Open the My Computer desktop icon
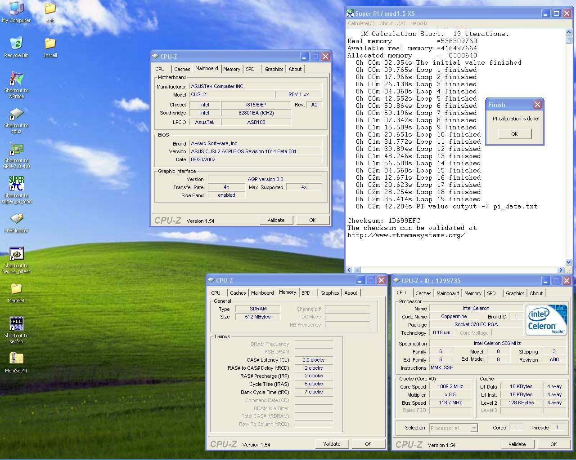The image size is (576, 460). click(16, 8)
